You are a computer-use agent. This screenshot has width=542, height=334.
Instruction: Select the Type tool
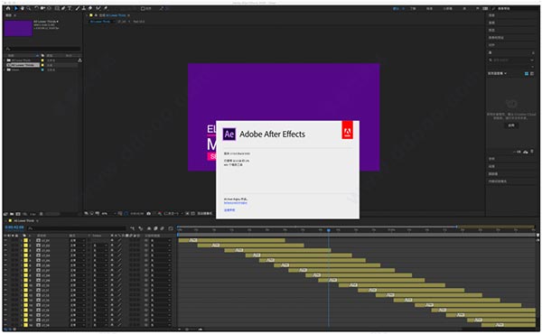coord(70,8)
